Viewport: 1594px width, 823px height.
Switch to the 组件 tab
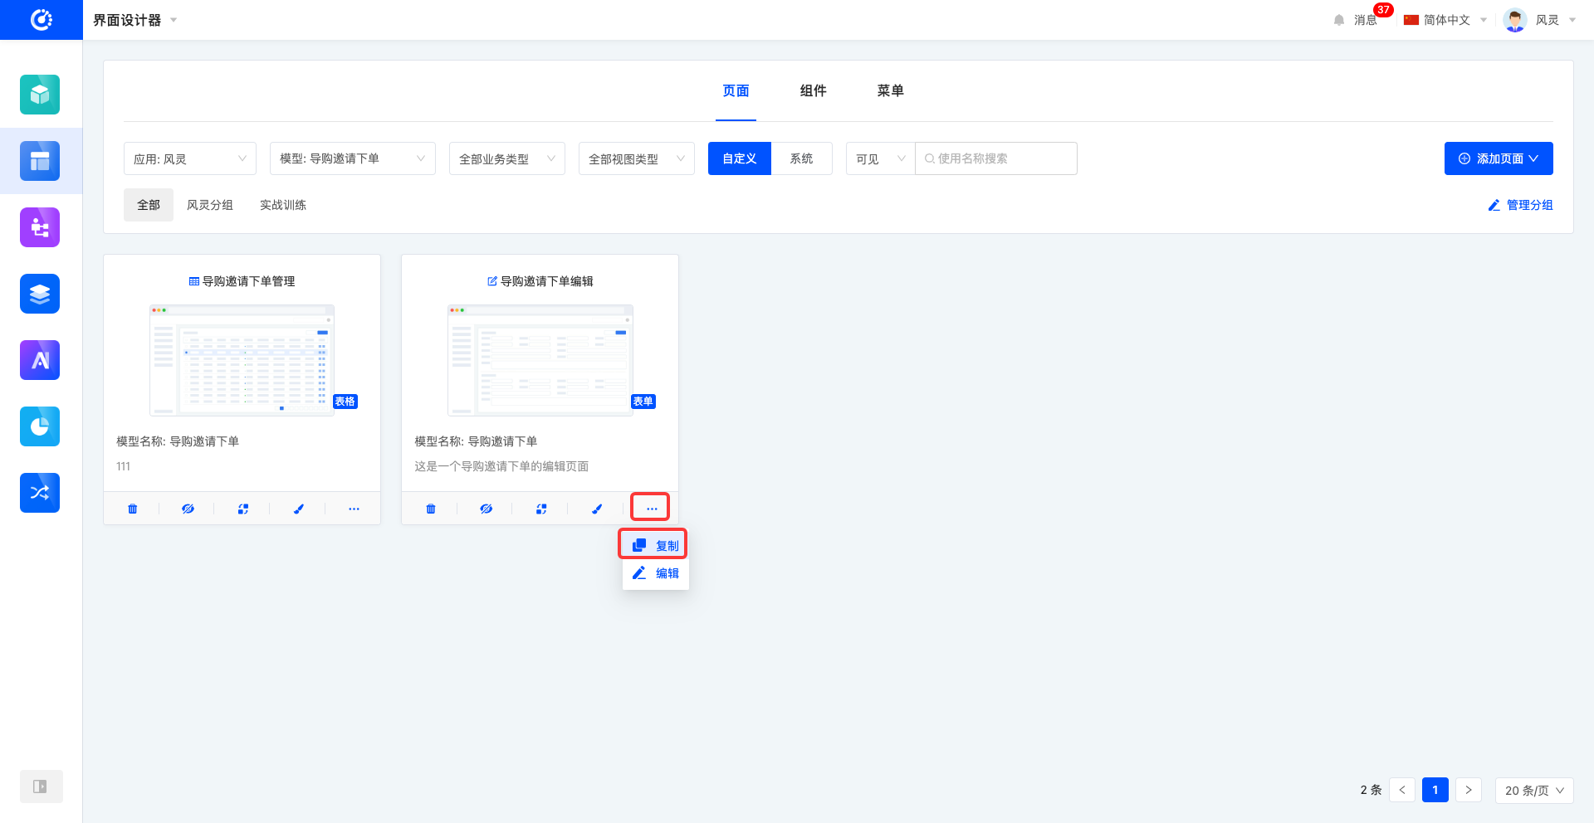click(813, 90)
